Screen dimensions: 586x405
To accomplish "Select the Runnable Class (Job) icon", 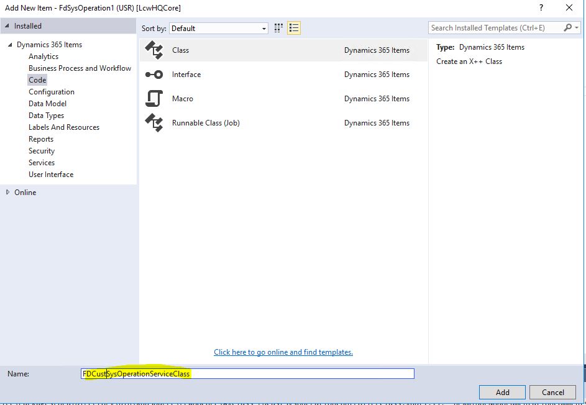I will (154, 123).
